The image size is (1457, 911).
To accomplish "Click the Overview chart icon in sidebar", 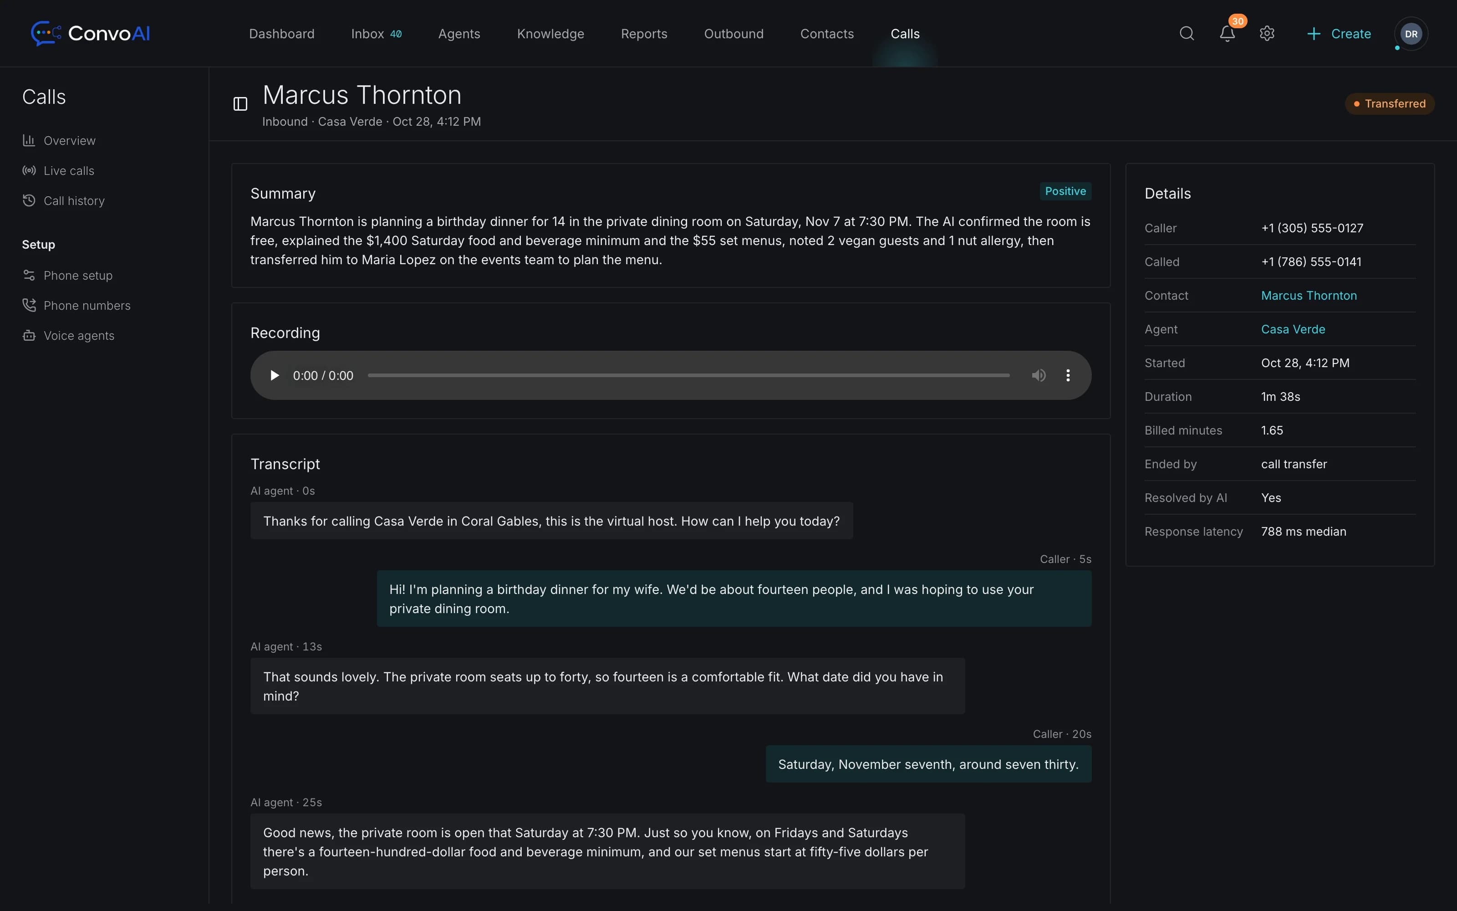I will [x=29, y=140].
